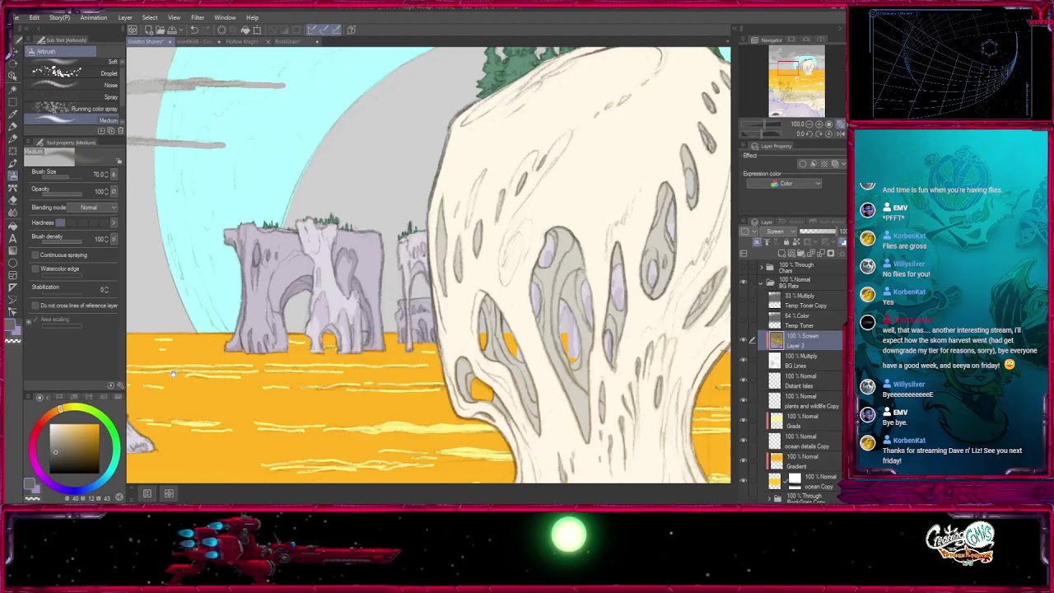Expand the Chars layer folder
Viewport: 1054px width, 593px height.
762,267
